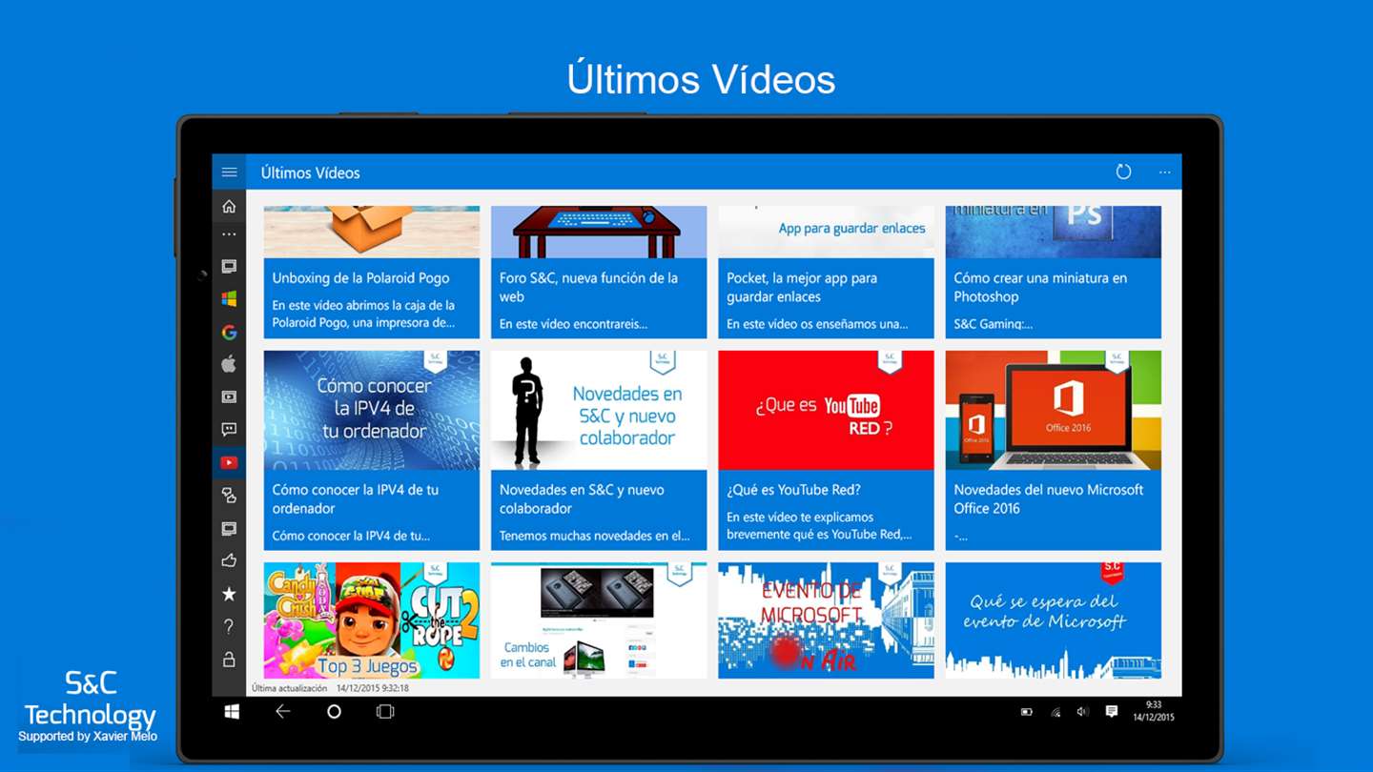Click description 'Tenemos muchas novedades en el...'

click(x=594, y=536)
